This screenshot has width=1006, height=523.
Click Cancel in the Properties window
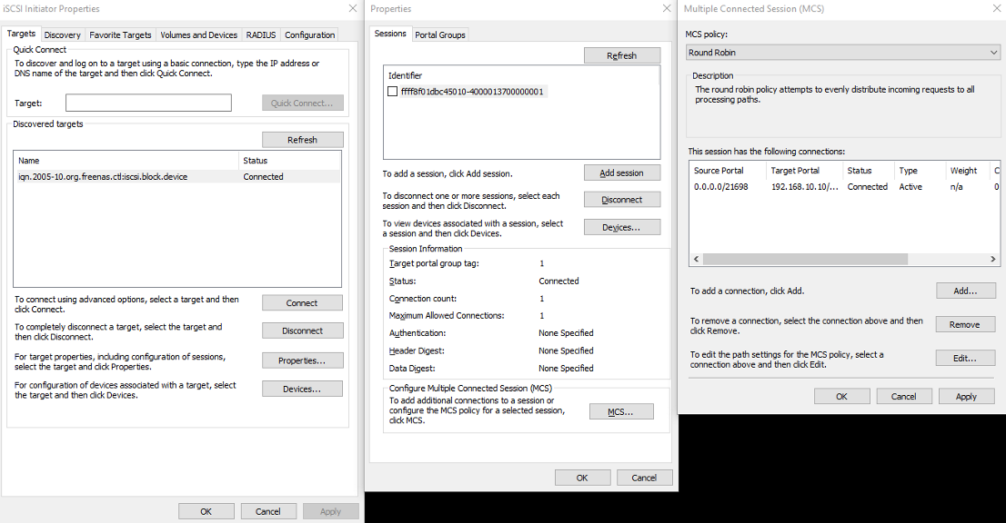(x=644, y=478)
